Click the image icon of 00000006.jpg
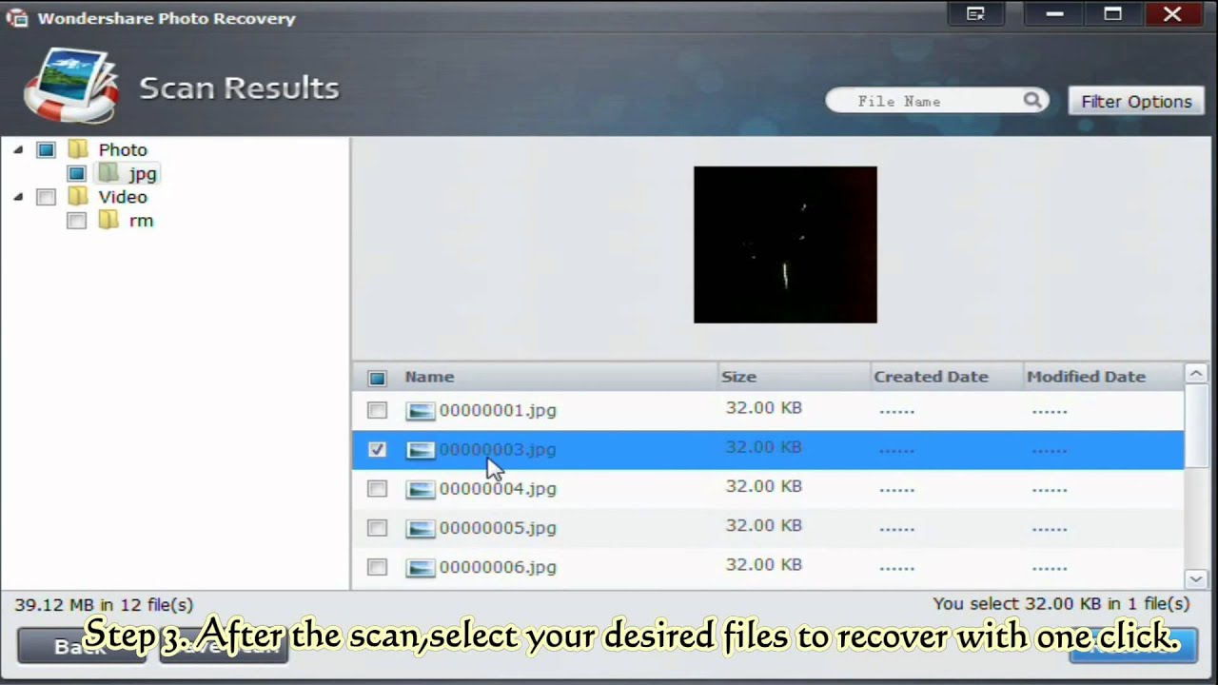 [420, 568]
